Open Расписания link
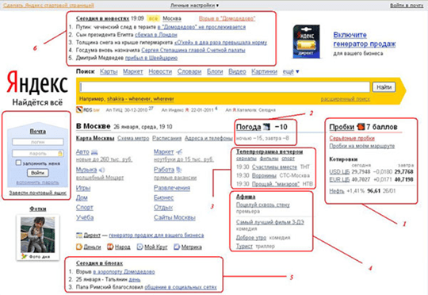The width and height of the screenshot is (428, 295). (x=166, y=138)
